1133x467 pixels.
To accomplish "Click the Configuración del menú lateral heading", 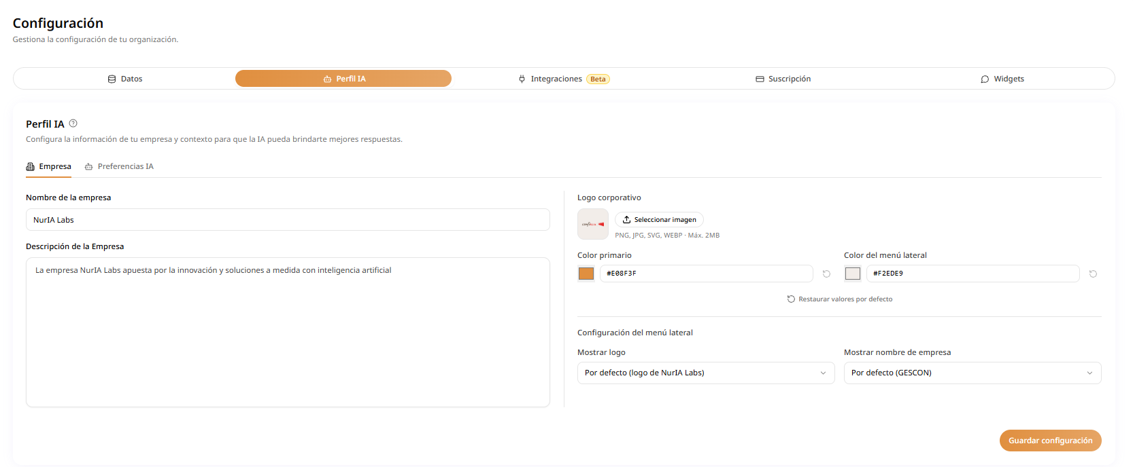I will point(635,333).
